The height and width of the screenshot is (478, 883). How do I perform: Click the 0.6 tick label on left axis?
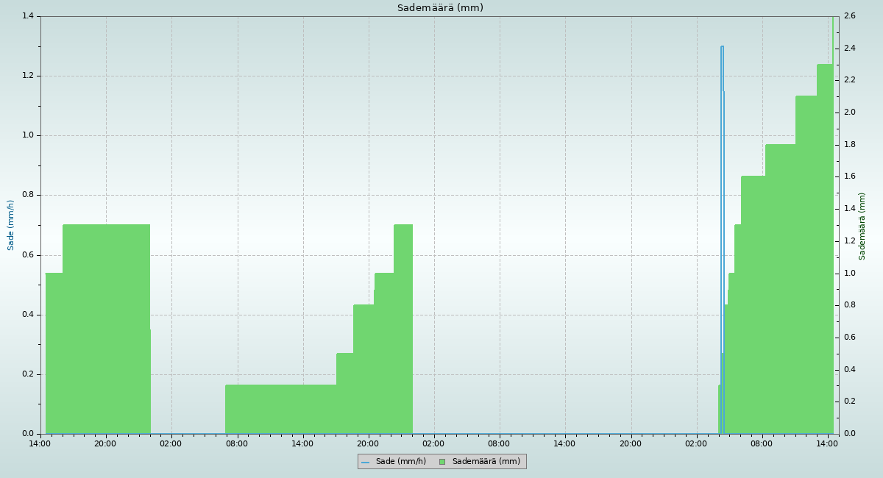click(x=29, y=255)
